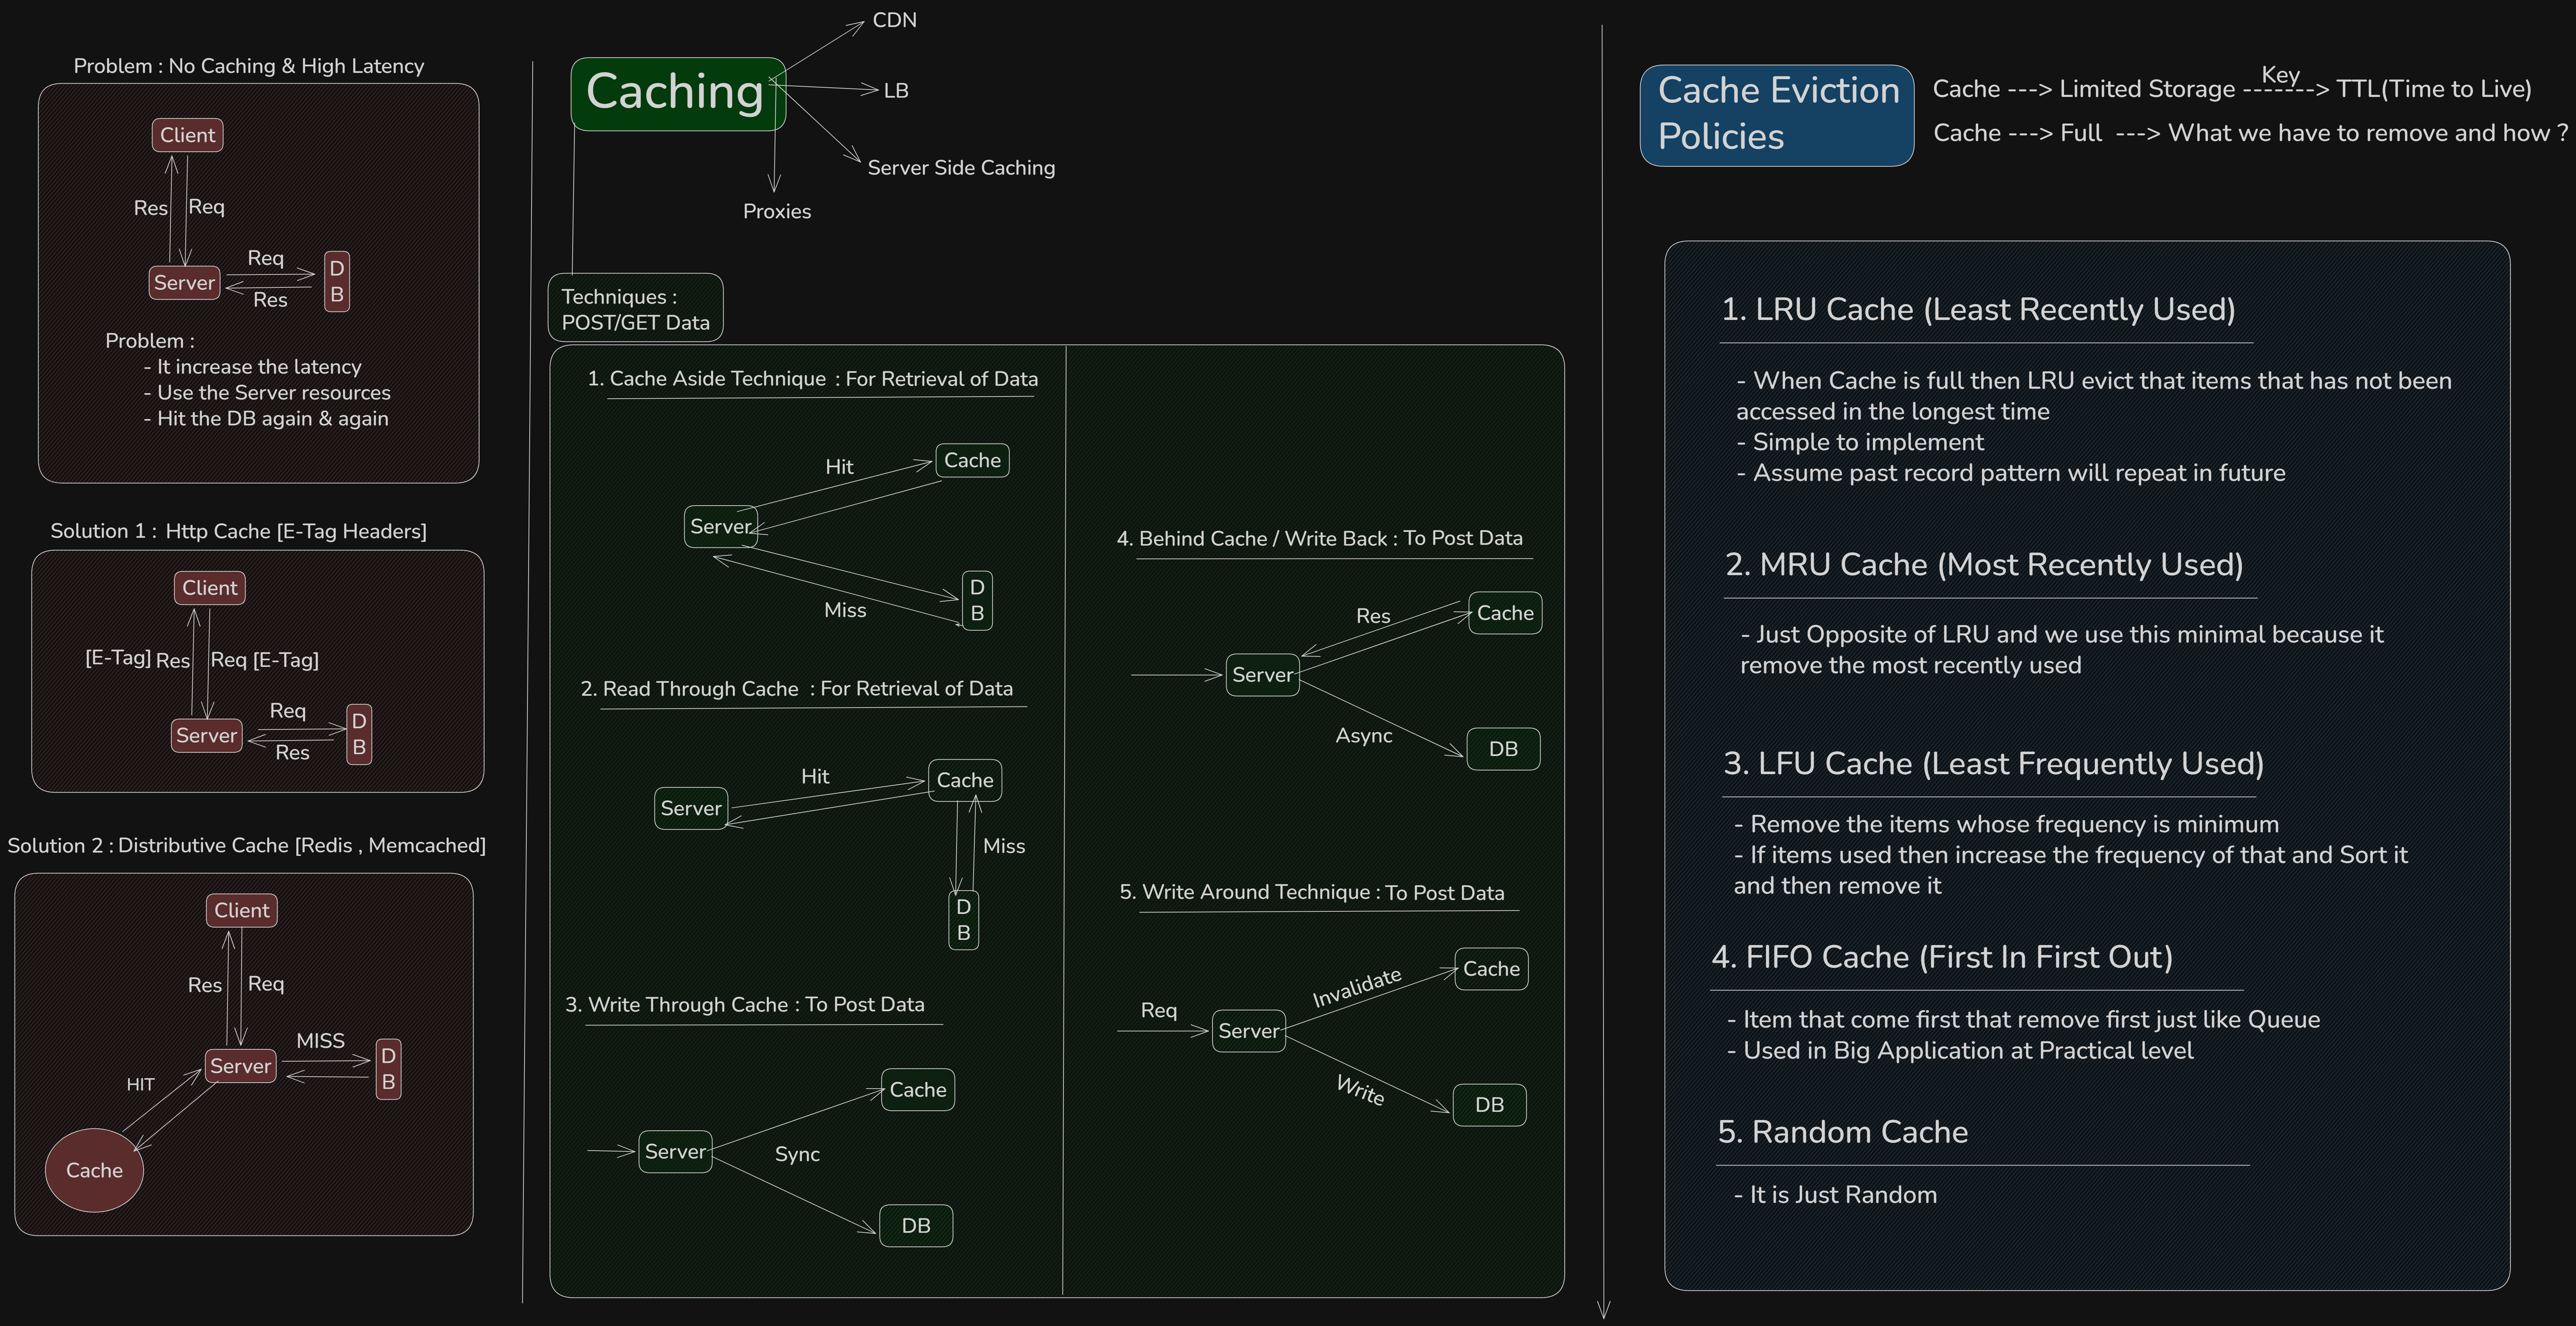Select heading "Solution 1 : Http Cache [E-Tag Headers]"

pyautogui.click(x=239, y=531)
